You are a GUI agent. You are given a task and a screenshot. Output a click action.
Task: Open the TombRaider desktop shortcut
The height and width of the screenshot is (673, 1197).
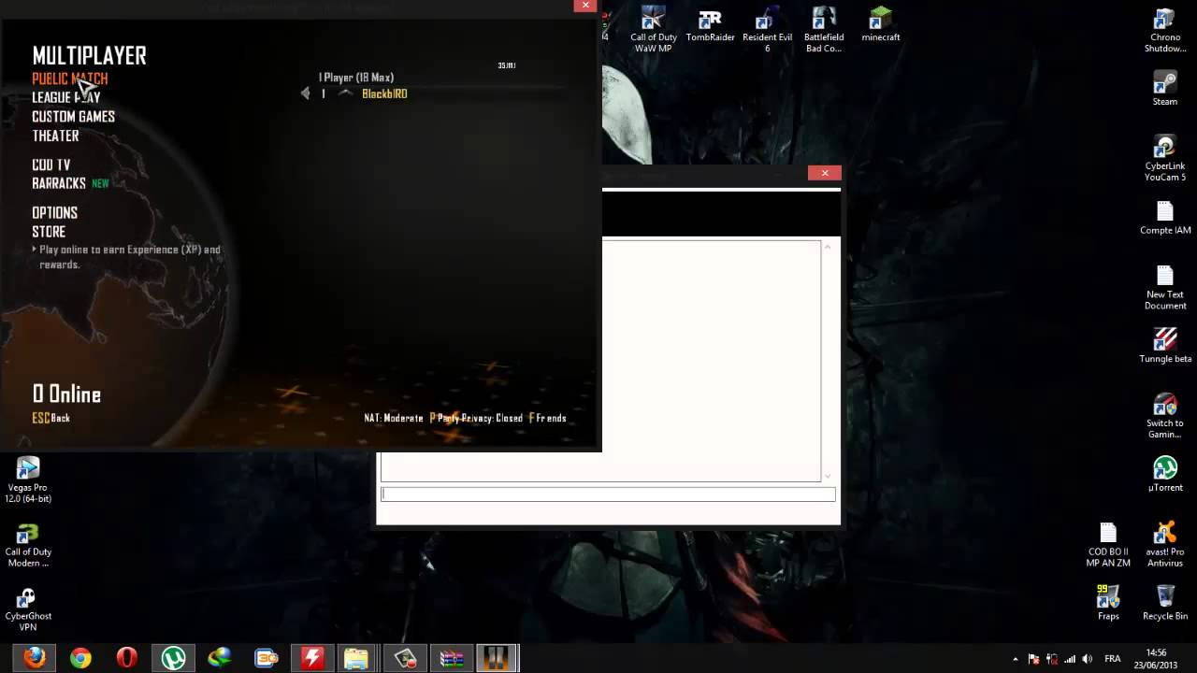(710, 25)
